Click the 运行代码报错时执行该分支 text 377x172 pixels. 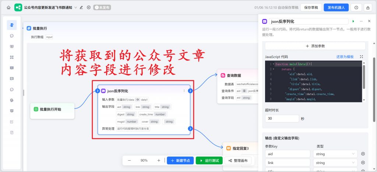(x=133, y=129)
